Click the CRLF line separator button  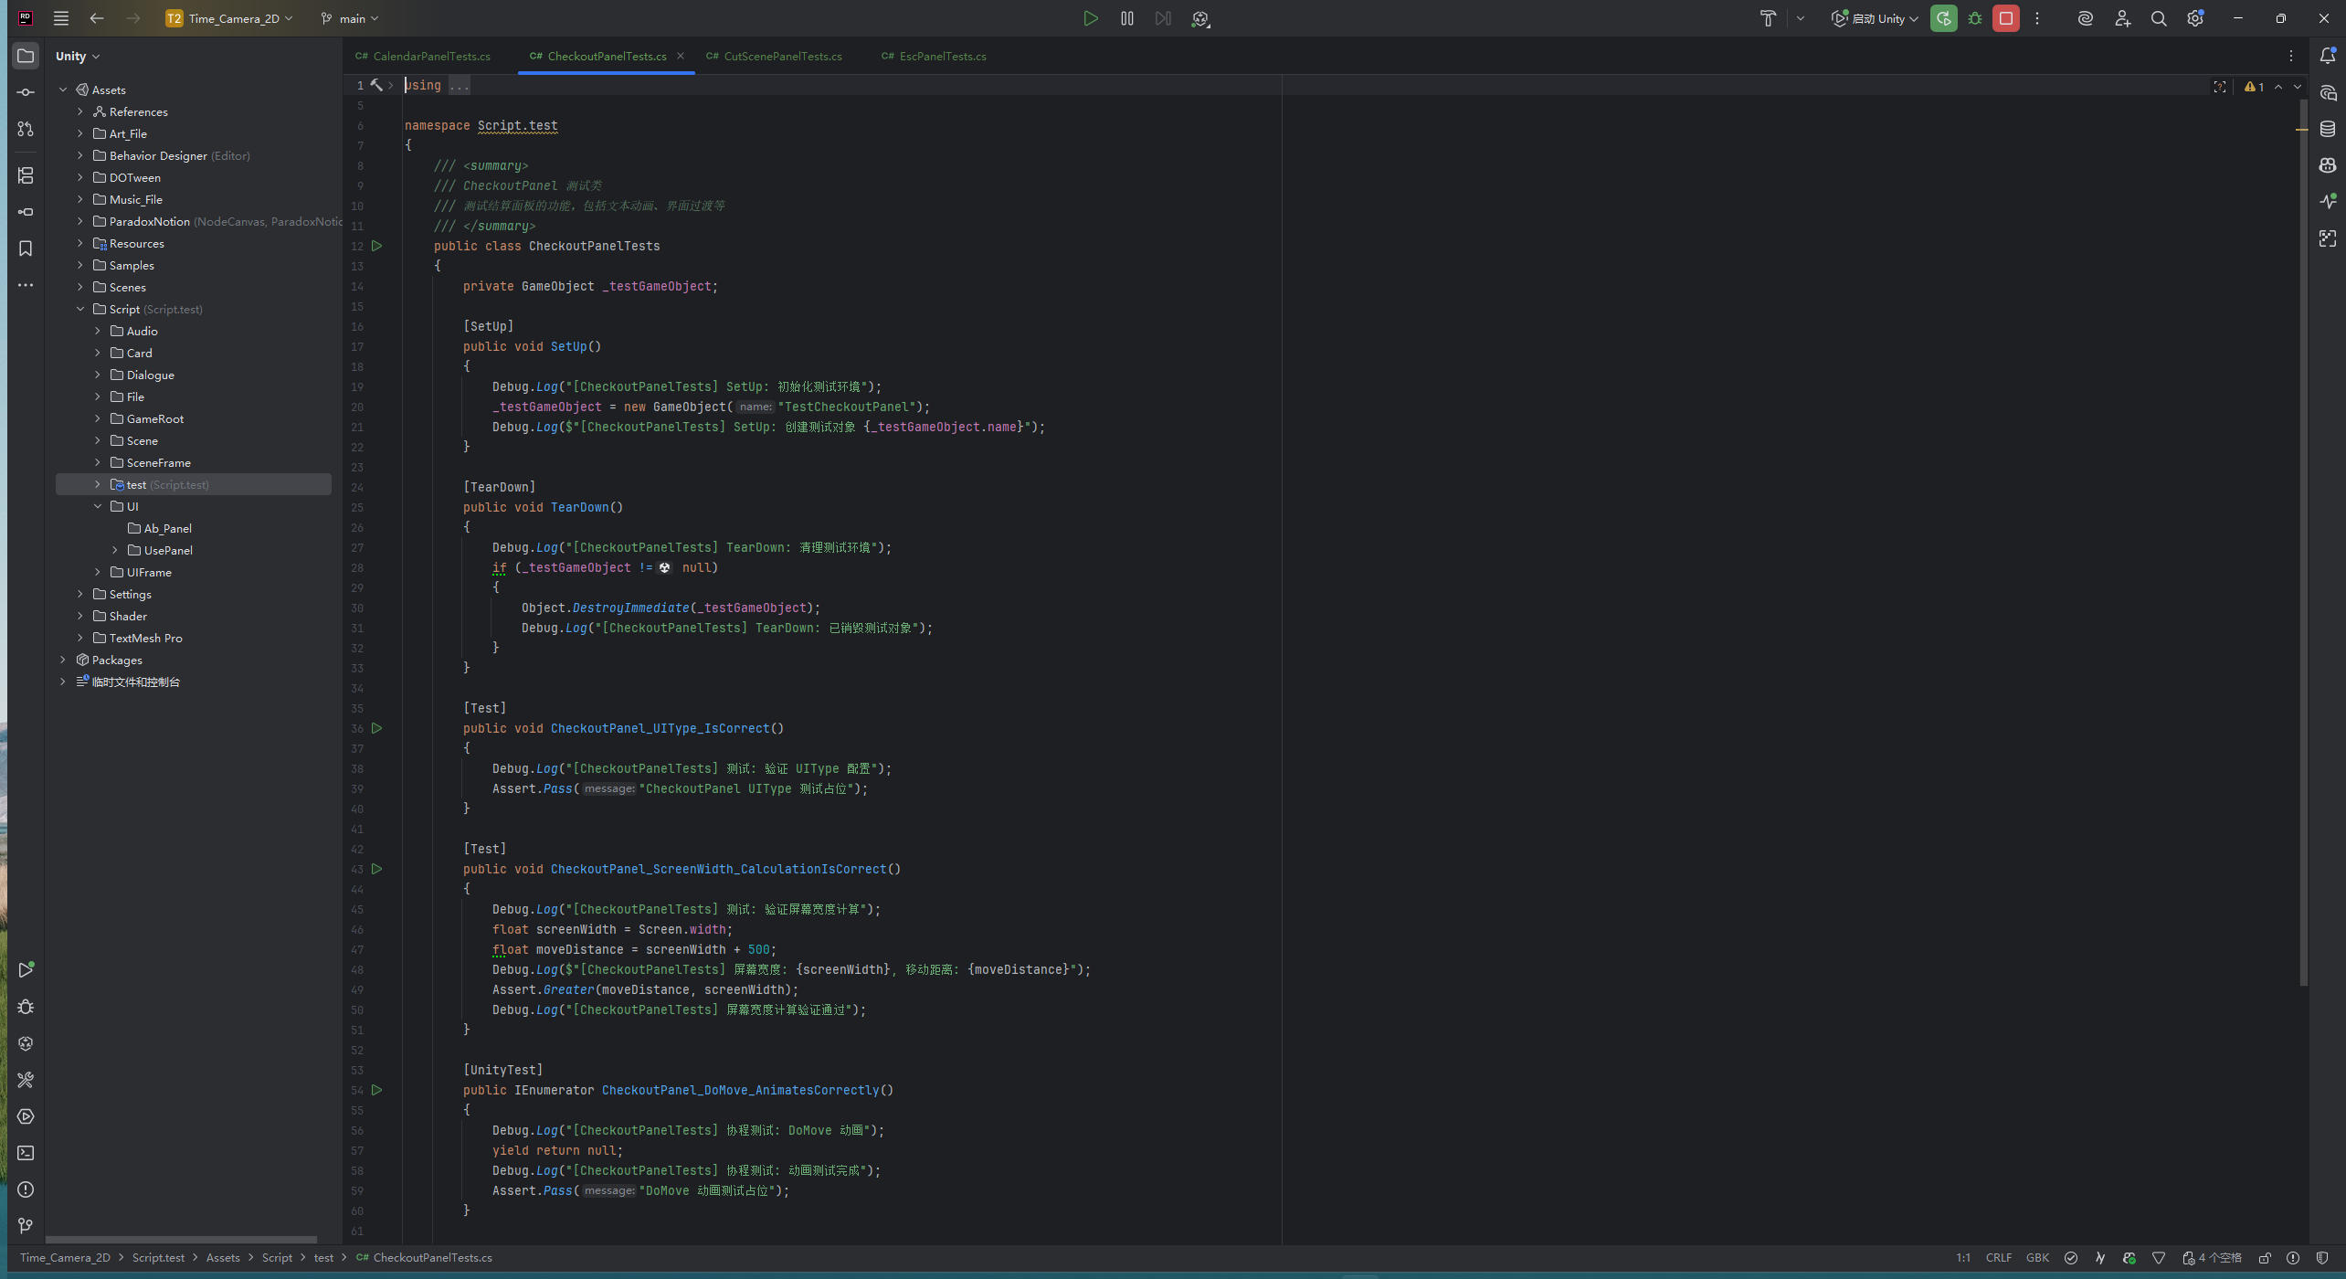pos(1998,1258)
